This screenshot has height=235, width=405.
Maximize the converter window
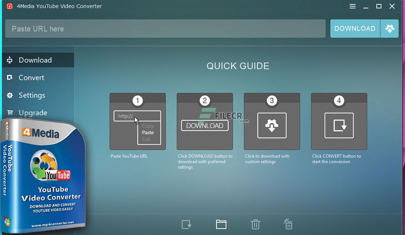pyautogui.click(x=379, y=6)
